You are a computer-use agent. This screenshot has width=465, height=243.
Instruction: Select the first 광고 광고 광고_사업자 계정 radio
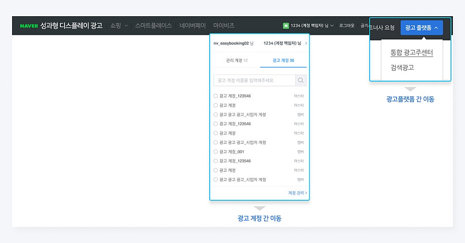click(216, 115)
